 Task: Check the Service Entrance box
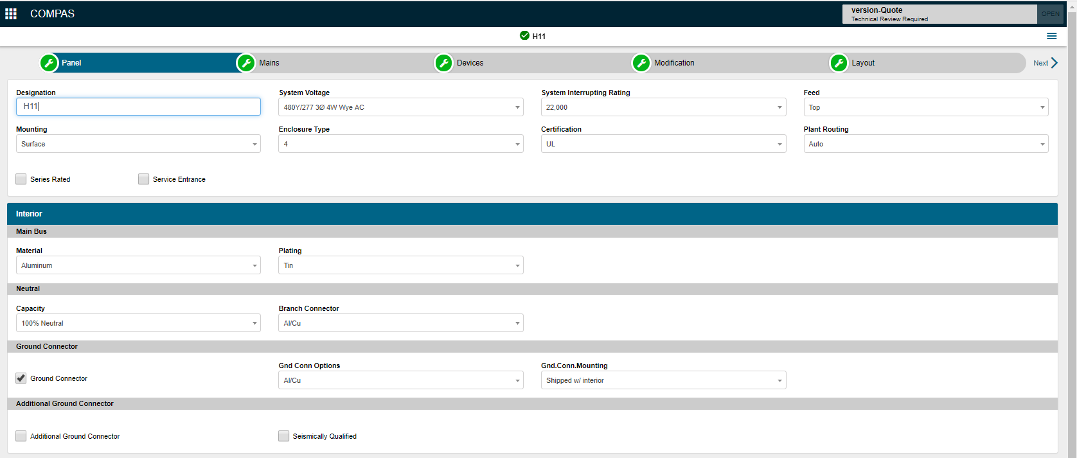click(143, 179)
